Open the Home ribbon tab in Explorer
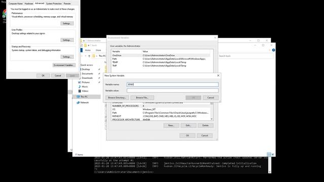The image size is (324, 182). click(x=88, y=50)
